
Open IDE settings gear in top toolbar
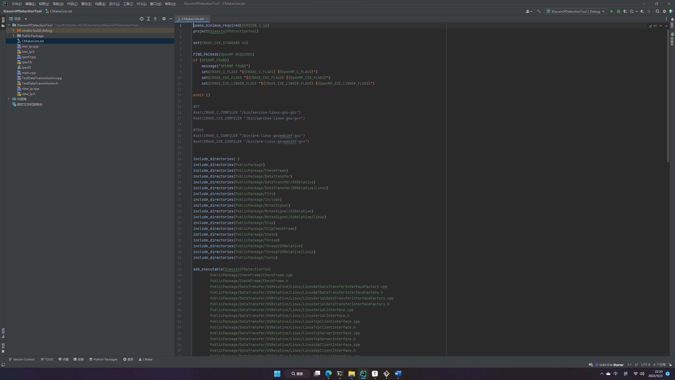click(664, 11)
